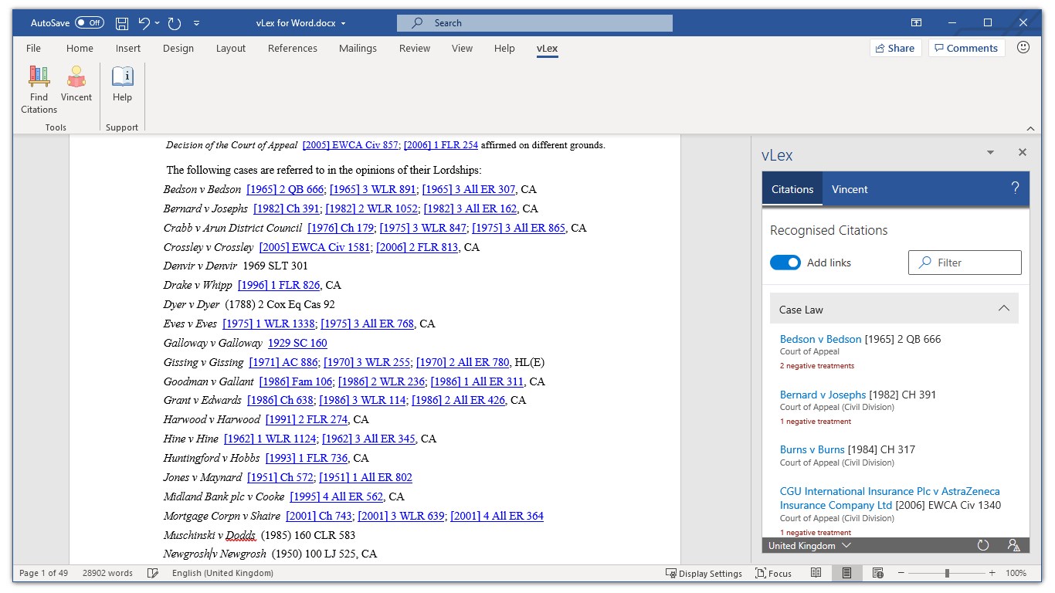This screenshot has width=1055, height=593.
Task: Open the Layout ribbon tab
Action: [231, 48]
